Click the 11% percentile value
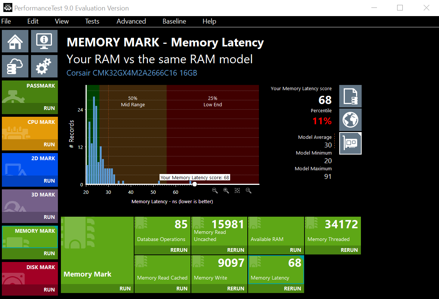Viewport: 439px width, 299px height. pyautogui.click(x=322, y=121)
